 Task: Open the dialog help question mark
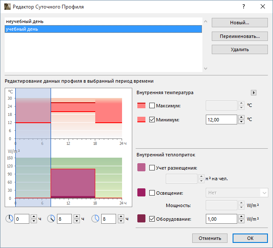coord(244,7)
